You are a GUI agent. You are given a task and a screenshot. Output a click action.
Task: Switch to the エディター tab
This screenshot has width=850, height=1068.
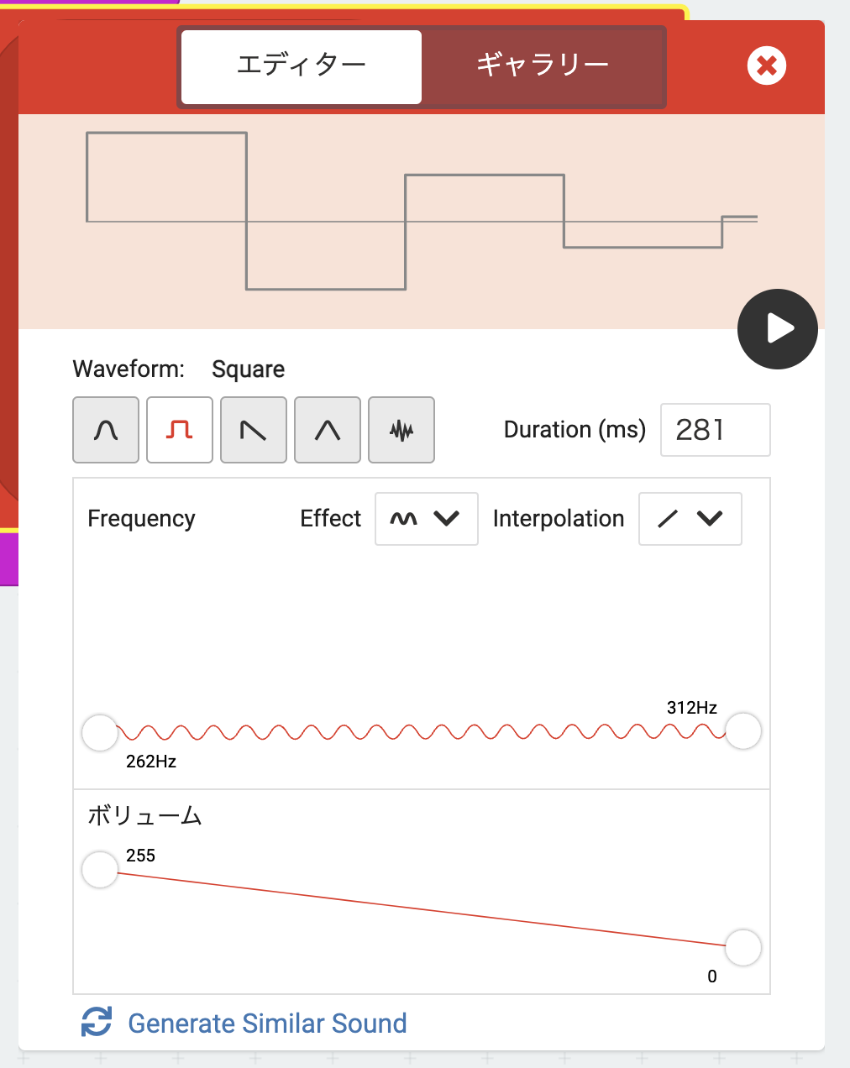[302, 66]
